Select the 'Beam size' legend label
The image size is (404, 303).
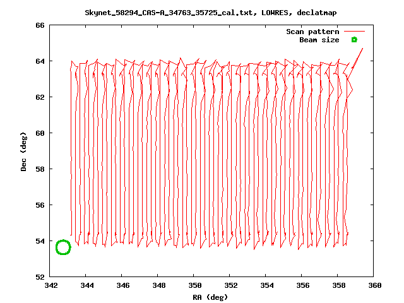pos(319,40)
